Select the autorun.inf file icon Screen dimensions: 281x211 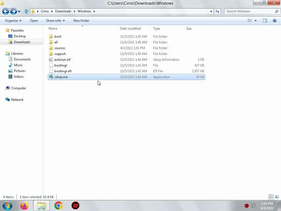tap(51, 59)
